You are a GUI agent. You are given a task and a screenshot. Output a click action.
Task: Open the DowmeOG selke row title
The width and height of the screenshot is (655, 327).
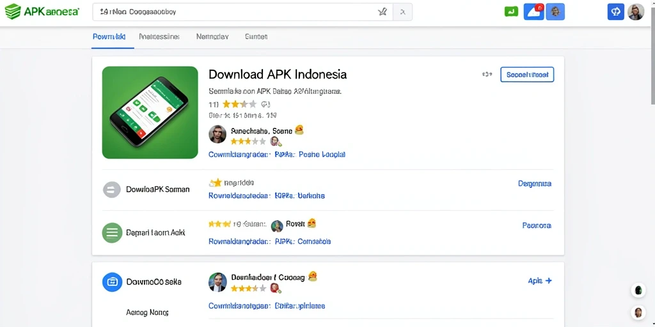tap(154, 282)
